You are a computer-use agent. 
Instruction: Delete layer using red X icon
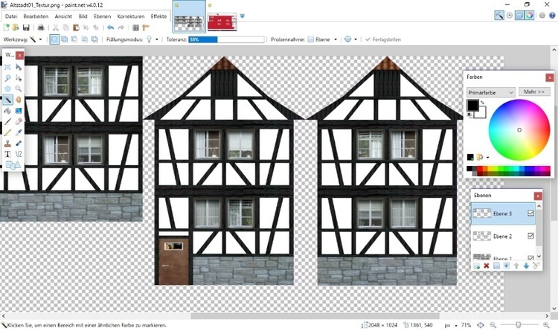(487, 265)
